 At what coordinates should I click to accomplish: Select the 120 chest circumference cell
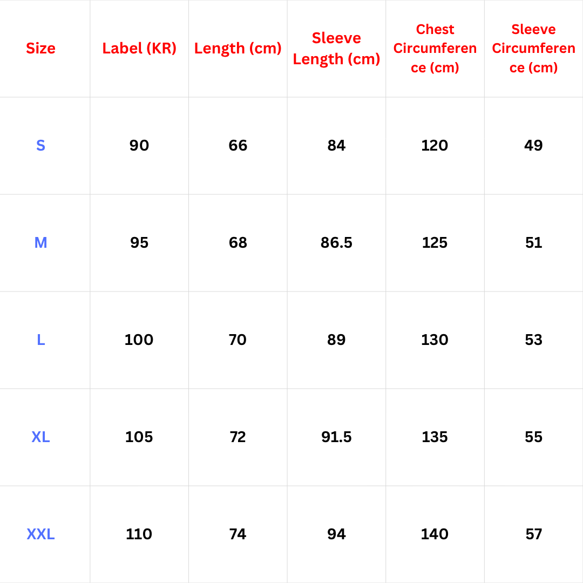pos(435,146)
